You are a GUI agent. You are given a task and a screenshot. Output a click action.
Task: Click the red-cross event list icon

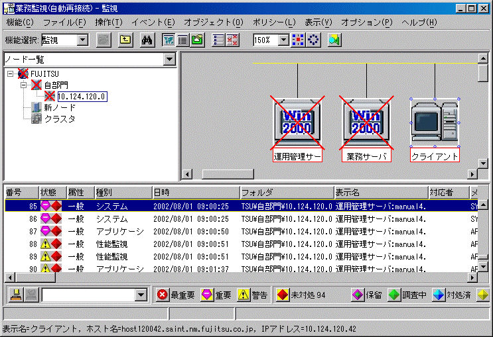233,40
